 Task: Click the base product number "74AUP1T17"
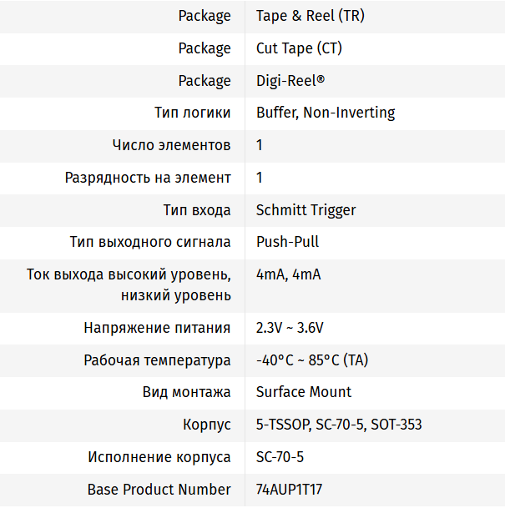(289, 490)
